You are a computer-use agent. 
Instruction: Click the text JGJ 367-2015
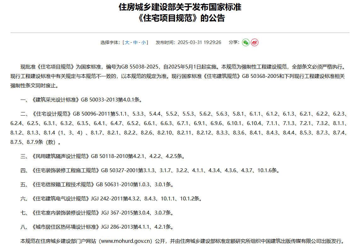click(117, 213)
